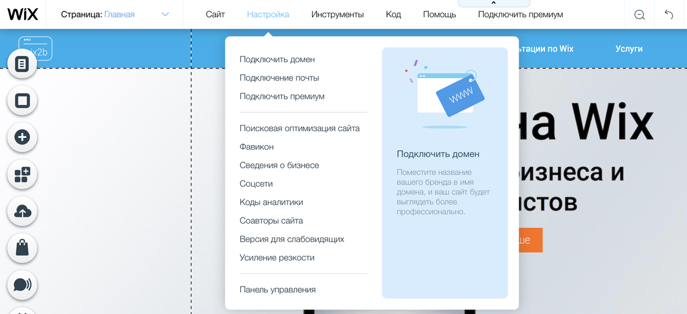
Task: Click the Услуги site navigation link
Action: (x=629, y=49)
